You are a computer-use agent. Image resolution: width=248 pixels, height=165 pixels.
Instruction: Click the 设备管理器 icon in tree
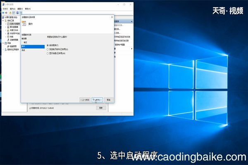8,40
